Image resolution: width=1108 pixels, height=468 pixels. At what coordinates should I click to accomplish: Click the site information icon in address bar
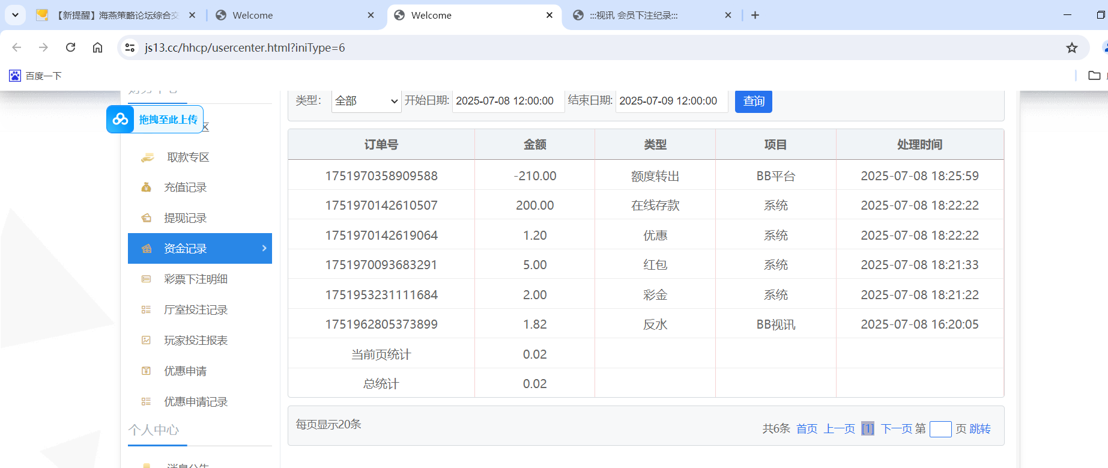(x=130, y=47)
